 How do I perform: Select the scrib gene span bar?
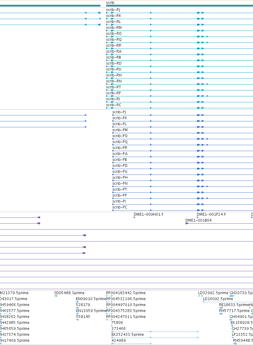pyautogui.click(x=180, y=6)
